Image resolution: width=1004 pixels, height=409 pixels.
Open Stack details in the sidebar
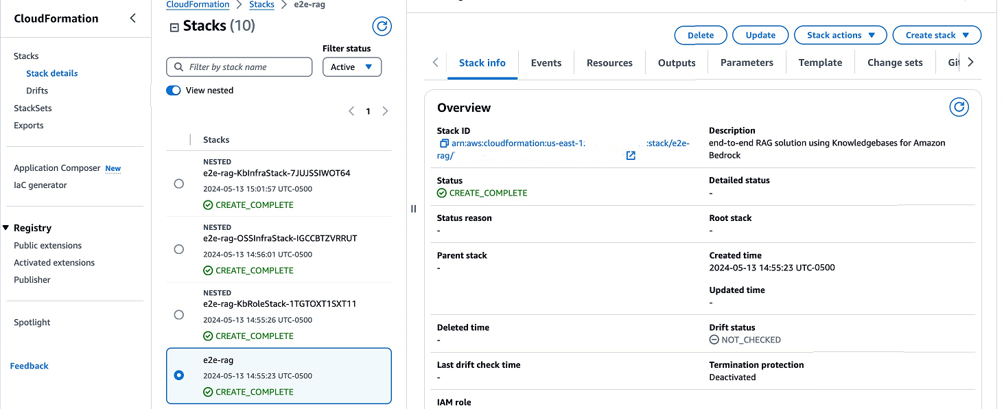pyautogui.click(x=52, y=73)
